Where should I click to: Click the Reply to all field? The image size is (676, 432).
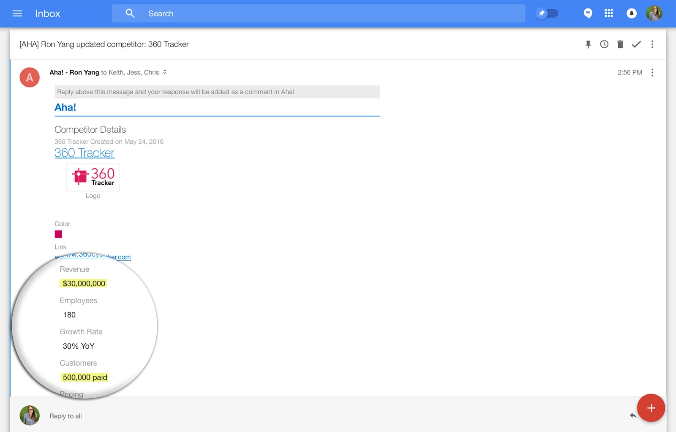65,416
